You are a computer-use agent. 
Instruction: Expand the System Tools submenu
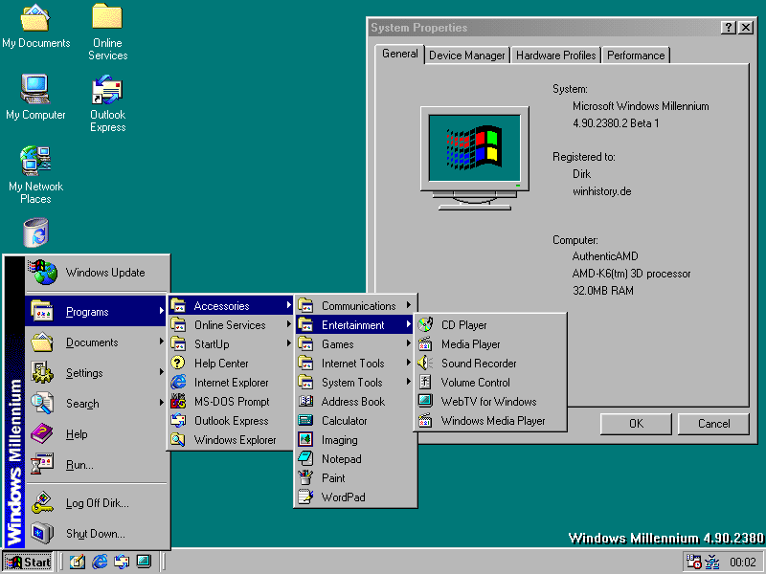click(x=355, y=382)
